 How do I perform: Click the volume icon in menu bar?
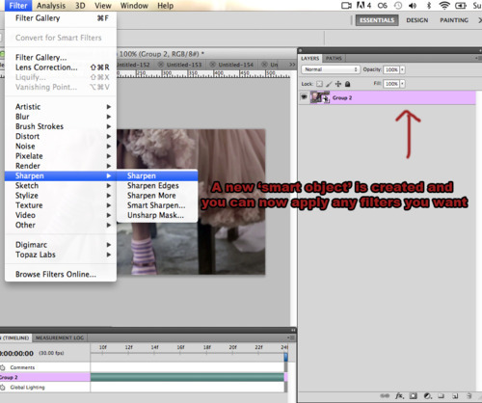[413, 6]
